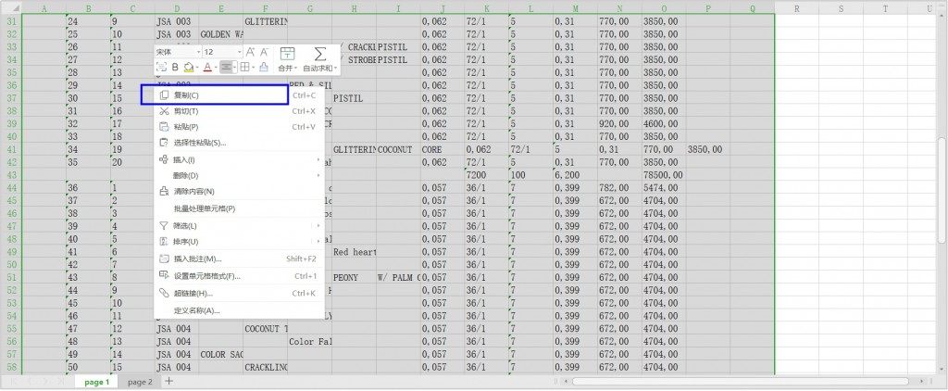This screenshot has width=948, height=391.
Task: Select row 31 header
Action: coord(11,21)
